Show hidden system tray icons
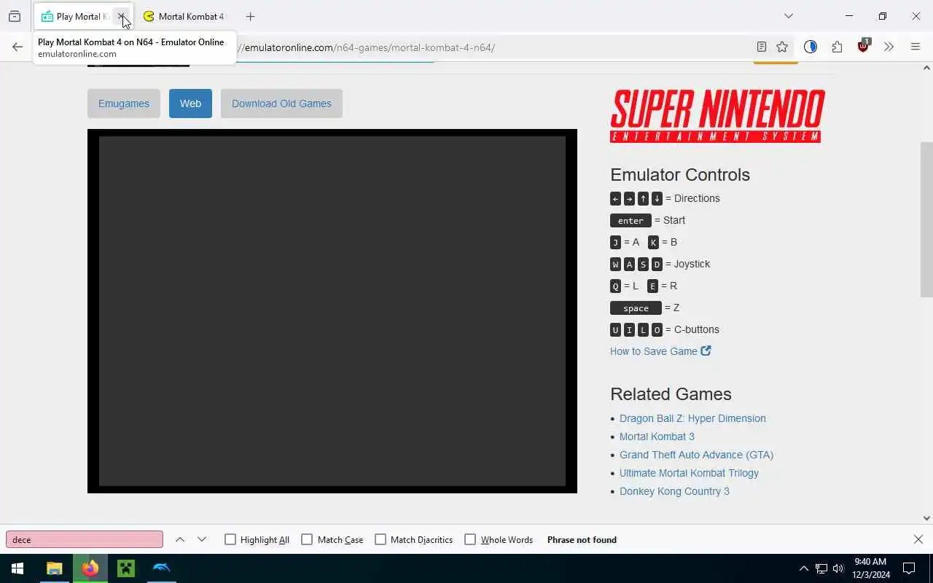The image size is (933, 583). pos(803,568)
